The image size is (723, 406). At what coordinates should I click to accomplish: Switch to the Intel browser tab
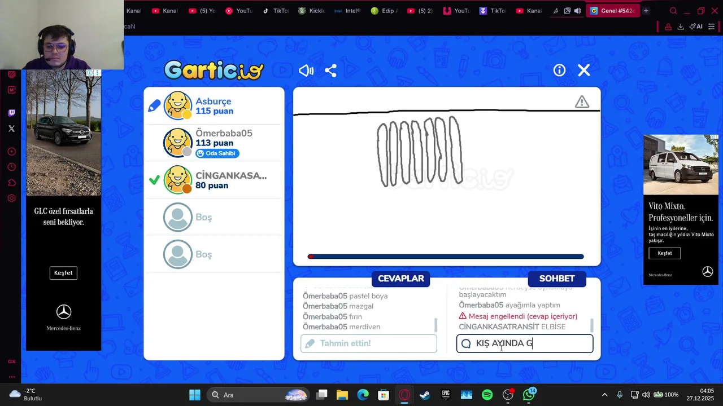[347, 11]
